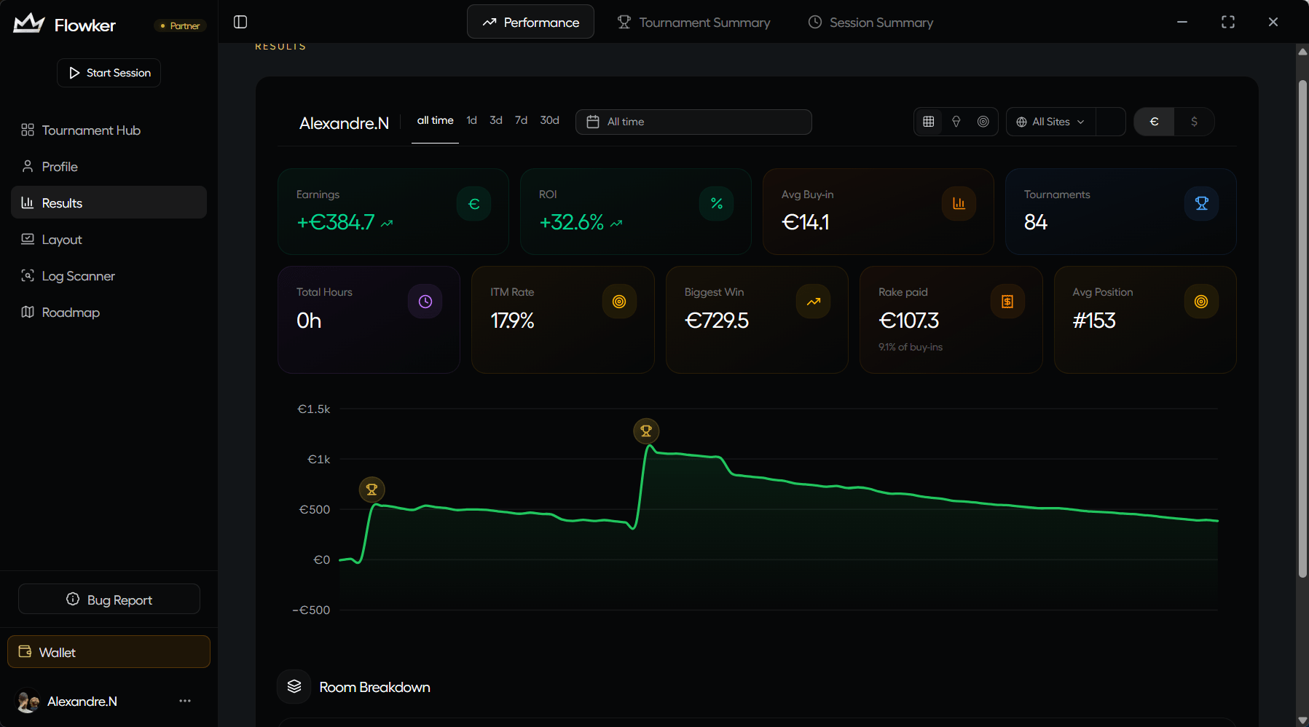Viewport: 1309px width, 727px height.
Task: Select the 1d range tab
Action: [472, 120]
